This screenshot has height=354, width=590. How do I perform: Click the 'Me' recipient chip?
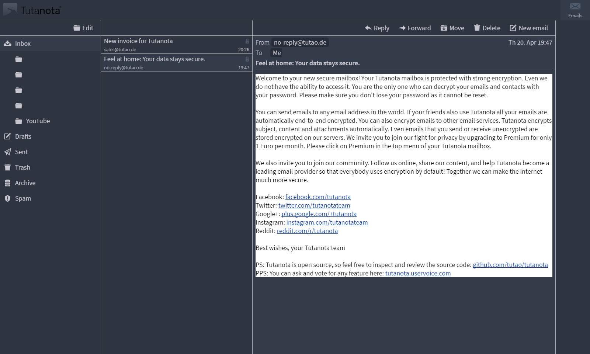coord(277,53)
